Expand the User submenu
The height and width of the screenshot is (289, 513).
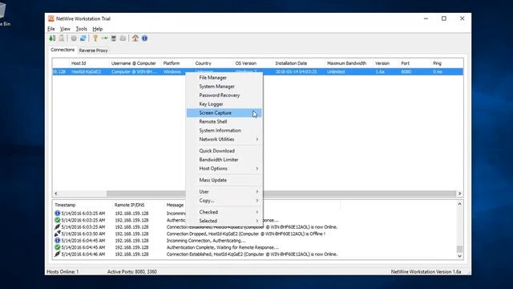click(x=224, y=192)
